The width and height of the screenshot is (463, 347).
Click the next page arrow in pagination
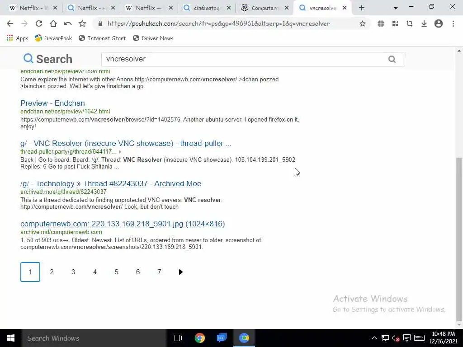point(181,272)
